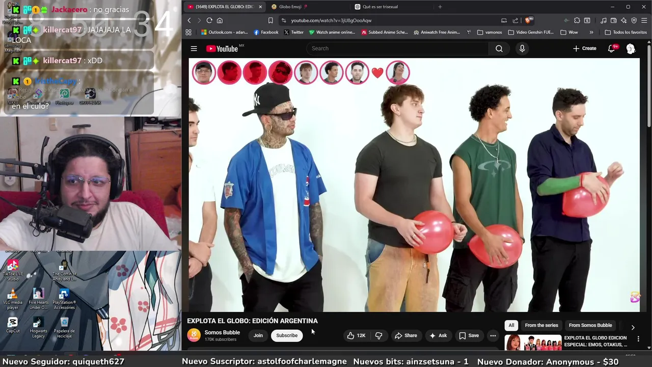
Task: Open Five Hearts Under One Roof shortcut
Action: coord(38,299)
